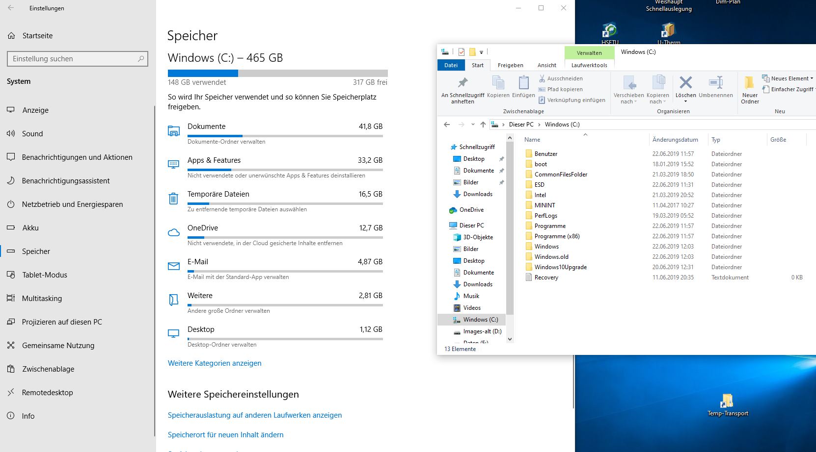Open Speicherauslastung auf anderen Laufwerken anzeigen
Screen dimensions: 816x452
coord(255,415)
